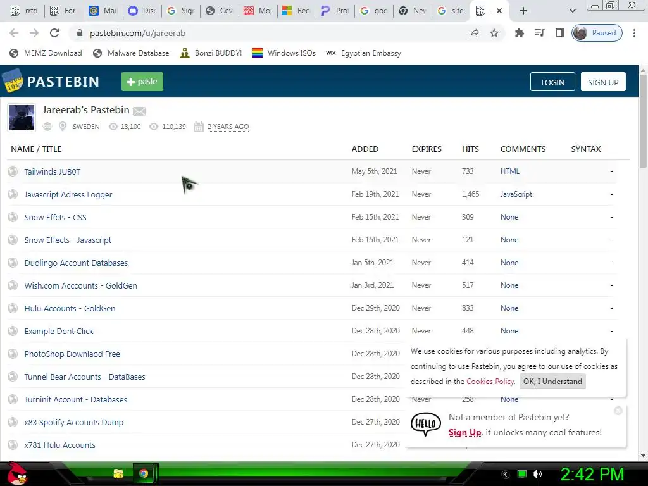Click the volume speaker tray icon
This screenshot has height=486, width=648.
coord(537,474)
